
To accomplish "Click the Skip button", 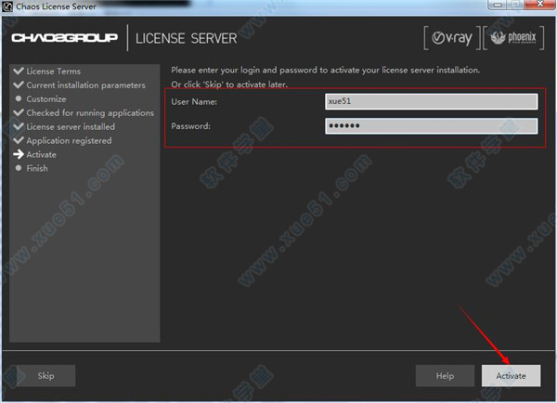I will pyautogui.click(x=45, y=376).
